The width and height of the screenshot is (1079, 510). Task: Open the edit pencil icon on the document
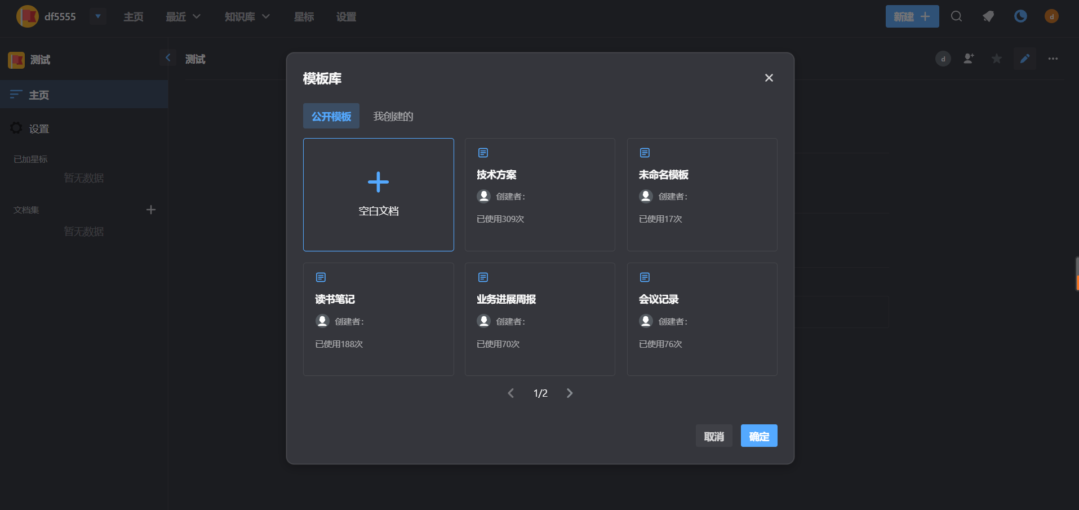click(x=1024, y=59)
